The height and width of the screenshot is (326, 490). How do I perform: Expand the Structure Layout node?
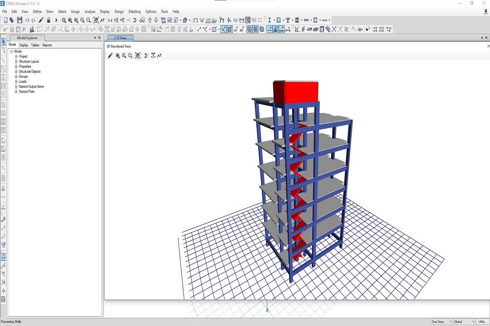(16, 62)
